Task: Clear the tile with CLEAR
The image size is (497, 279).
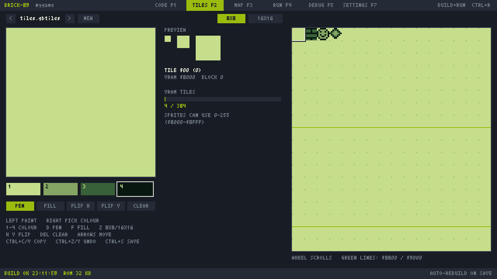Action: click(141, 206)
